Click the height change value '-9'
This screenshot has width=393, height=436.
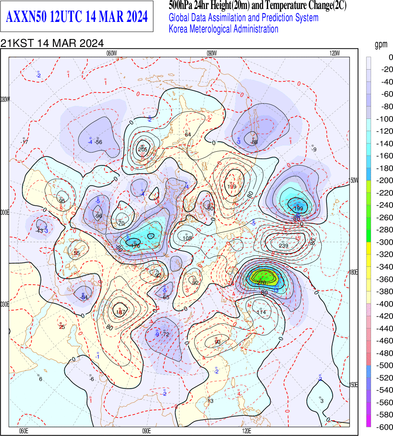point(314,150)
